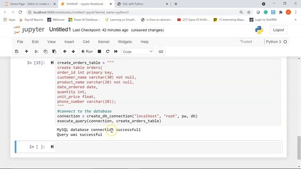Interrupt the kernel with the stop icon
The width and height of the screenshot is (301, 169).
[99, 52]
